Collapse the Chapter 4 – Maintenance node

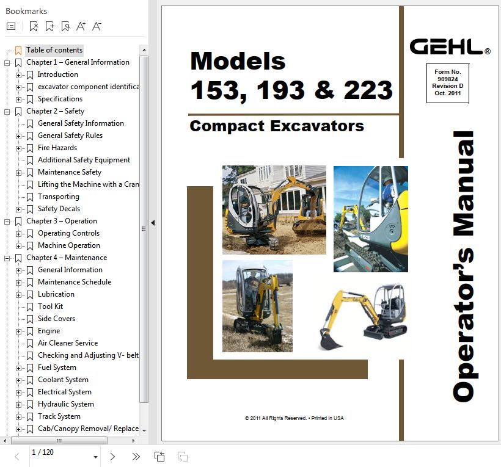7,258
